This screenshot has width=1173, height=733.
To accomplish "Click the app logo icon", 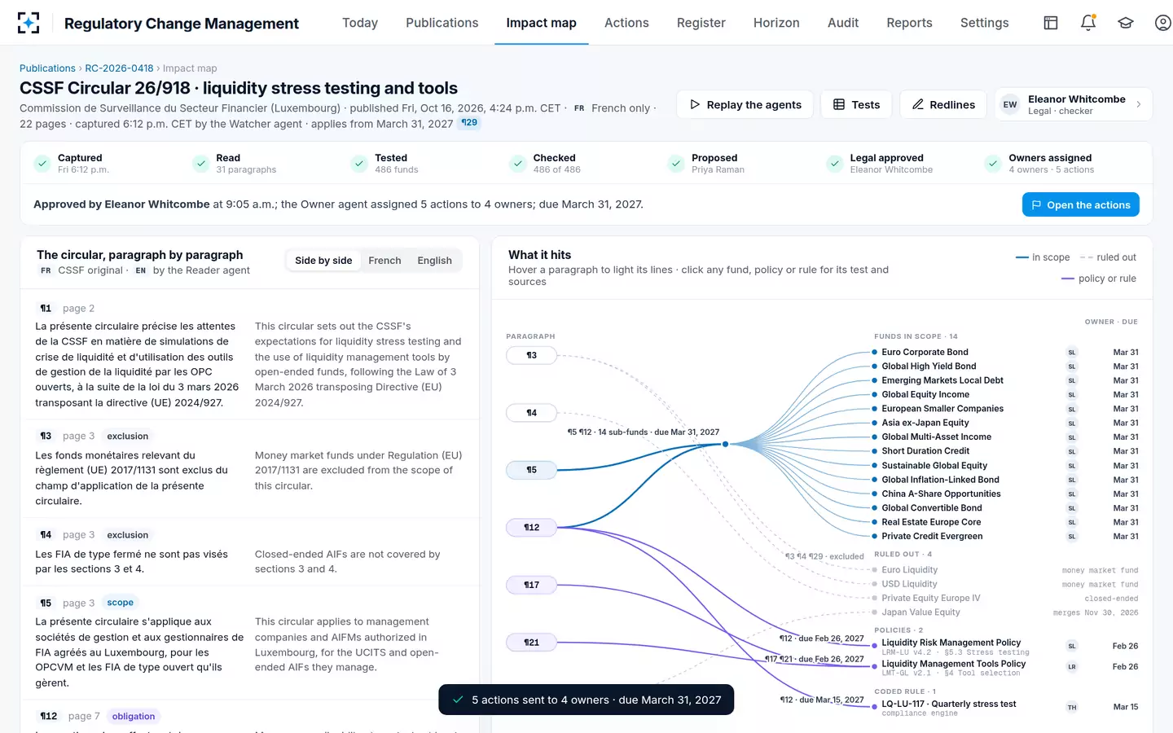I will point(29,23).
